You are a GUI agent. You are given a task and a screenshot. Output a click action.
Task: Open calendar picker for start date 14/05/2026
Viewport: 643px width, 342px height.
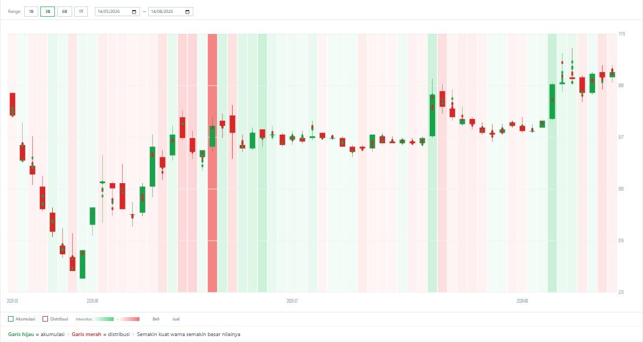[x=134, y=12]
